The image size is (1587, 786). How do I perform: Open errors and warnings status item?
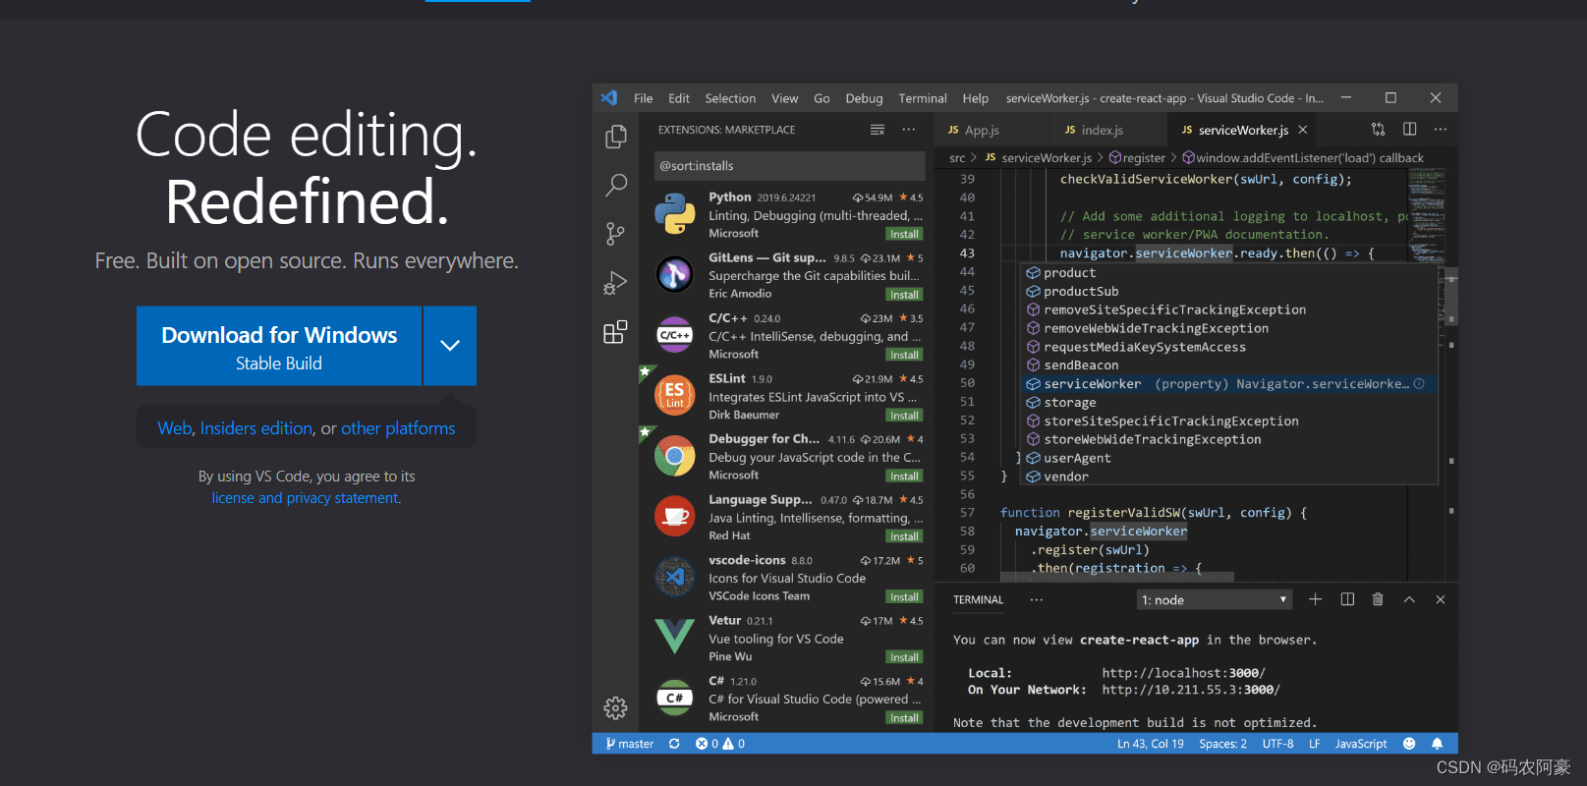720,744
